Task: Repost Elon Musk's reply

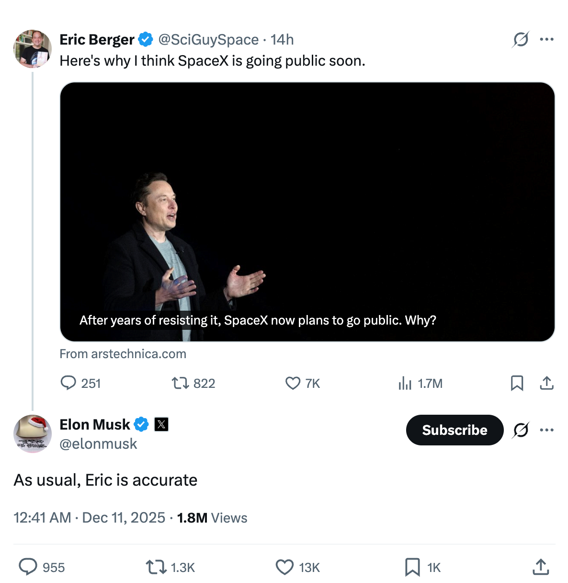Action: 156,567
